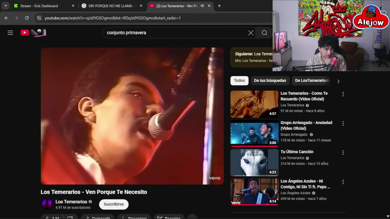Close the SIRI PORQUE NO ME LLAMA tab
The width and height of the screenshot is (390, 219).
pyautogui.click(x=141, y=6)
